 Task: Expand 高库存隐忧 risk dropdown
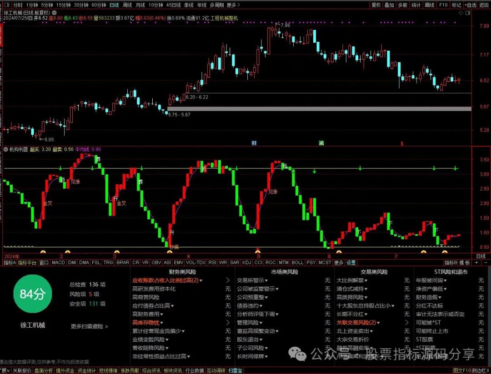tap(147, 323)
